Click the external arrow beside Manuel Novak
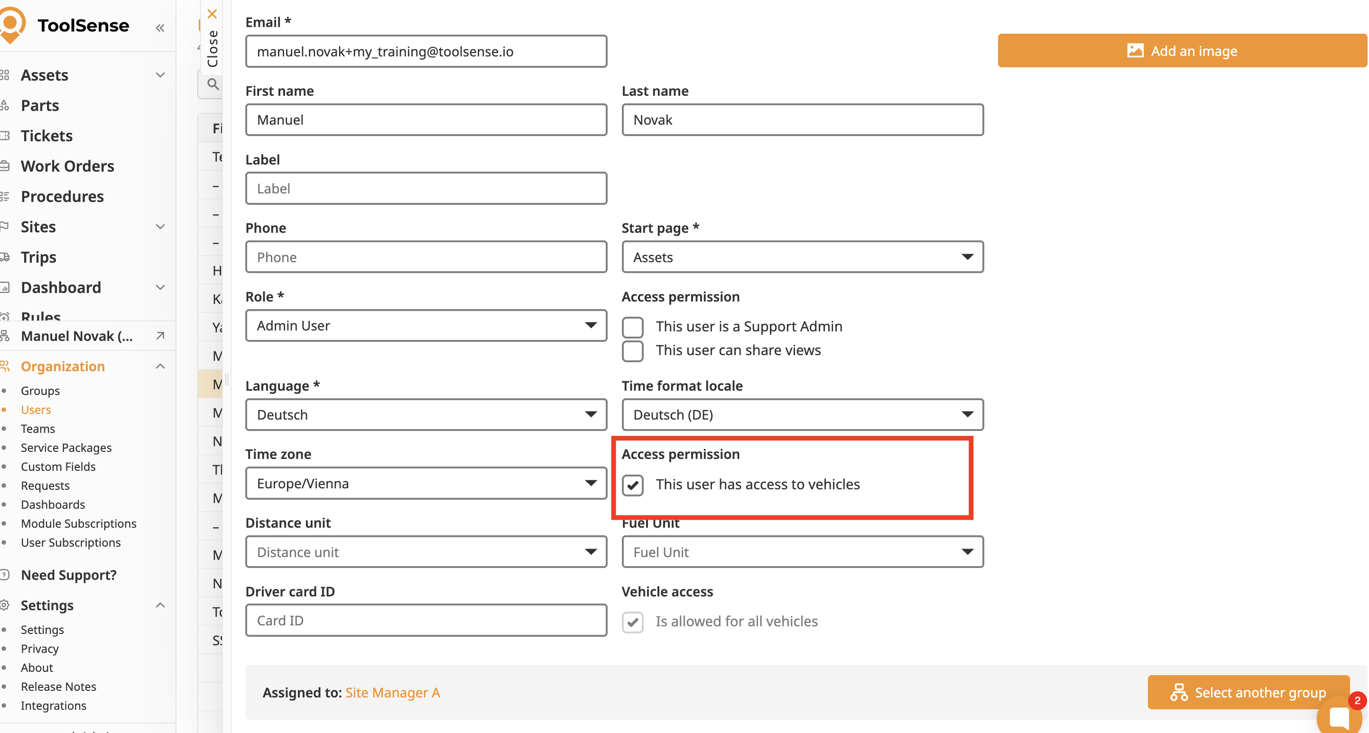 (160, 336)
